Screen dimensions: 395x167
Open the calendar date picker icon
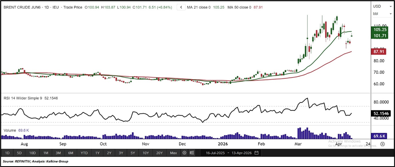coord(256,153)
